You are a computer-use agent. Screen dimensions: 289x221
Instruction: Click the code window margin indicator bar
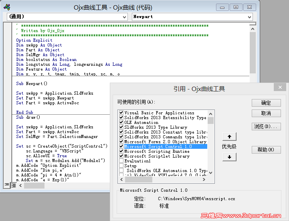8,102
